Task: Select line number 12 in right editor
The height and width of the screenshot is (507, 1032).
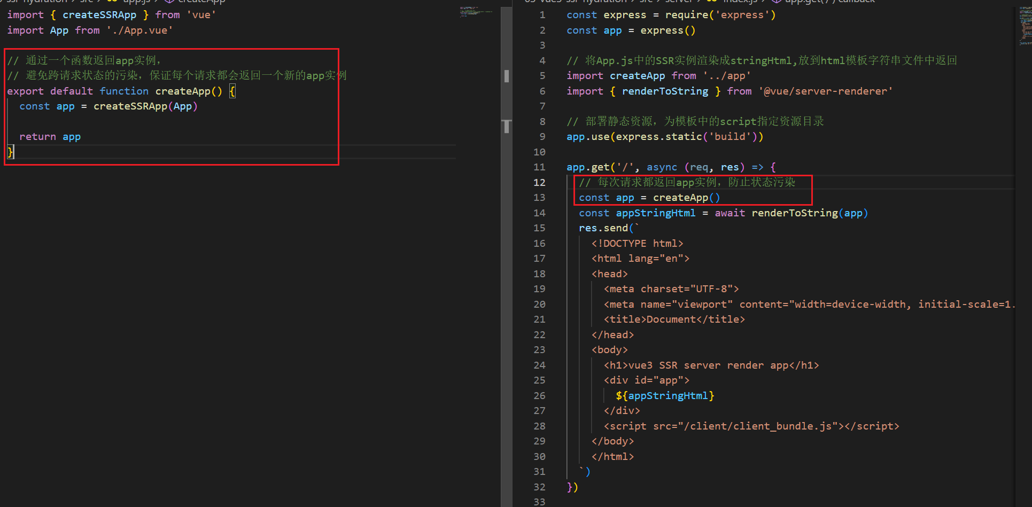Action: coord(539,182)
